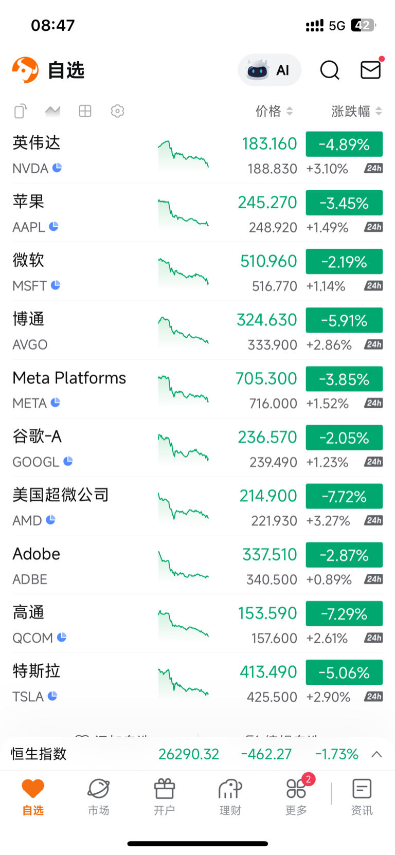Screen dimensions: 395x855
Task: Sort list by 价格 column
Action: pos(274,111)
